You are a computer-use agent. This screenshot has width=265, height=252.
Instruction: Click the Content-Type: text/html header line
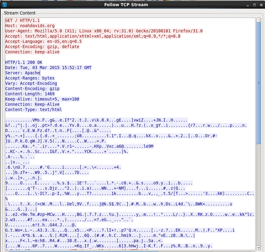pyautogui.click(x=34, y=109)
